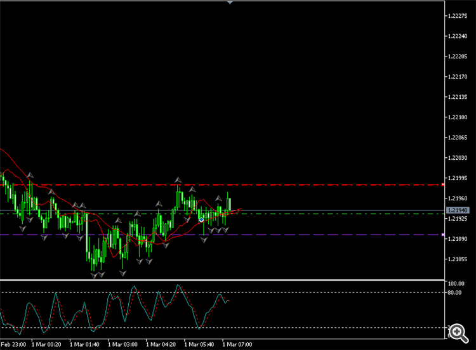Click the Feb 23:00 time label
Image resolution: width=476 pixels, height=350 pixels.
13,344
